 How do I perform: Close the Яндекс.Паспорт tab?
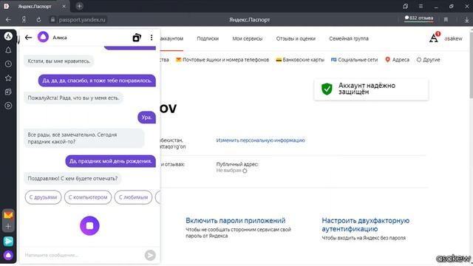(x=64, y=6)
